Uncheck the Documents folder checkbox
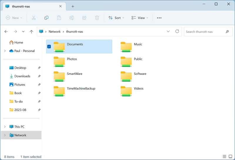Viewport: 235px width, 160px height. [x=49, y=47]
